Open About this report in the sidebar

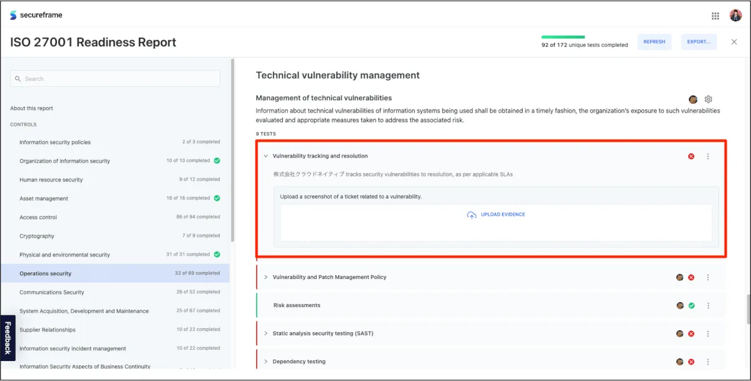click(31, 108)
